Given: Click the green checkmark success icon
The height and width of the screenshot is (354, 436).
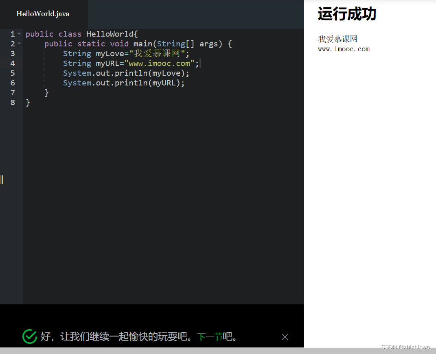Looking at the screenshot, I should 29,337.
